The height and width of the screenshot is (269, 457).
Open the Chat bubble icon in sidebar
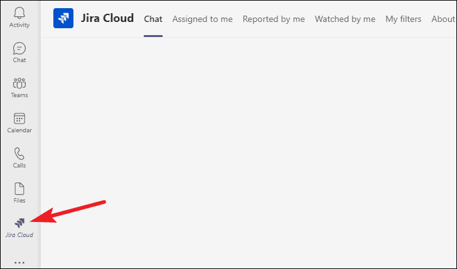coord(19,48)
